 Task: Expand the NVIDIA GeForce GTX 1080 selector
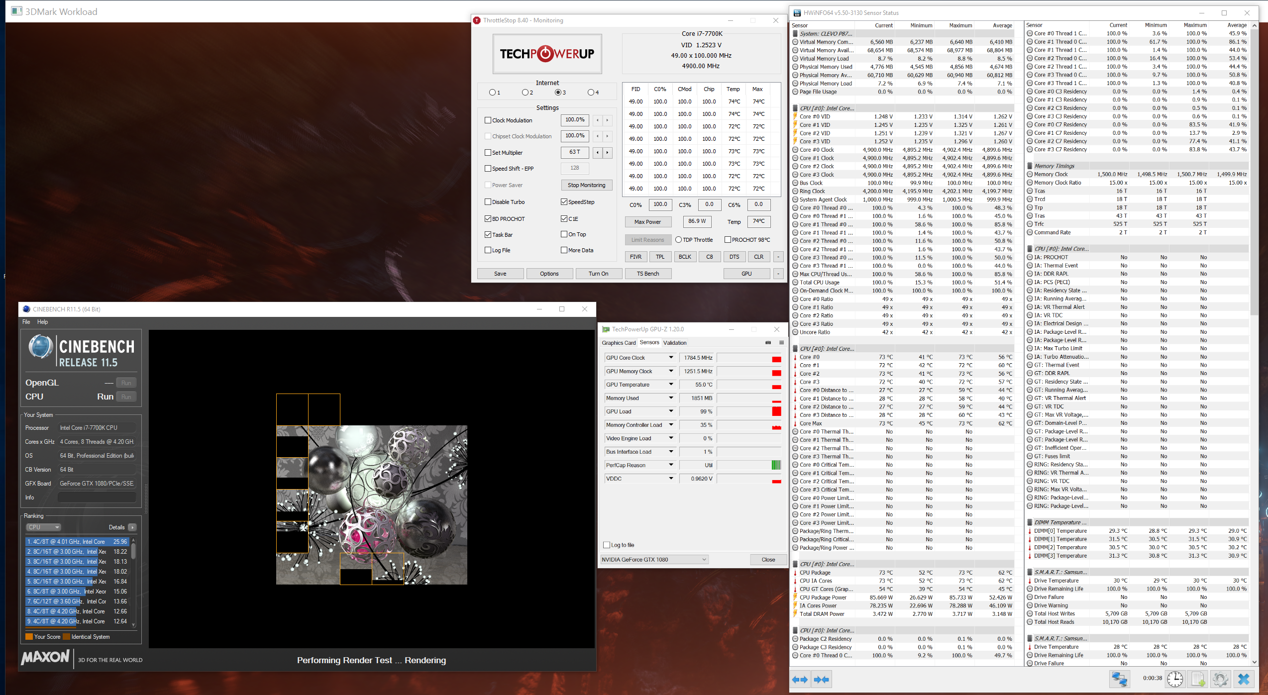pyautogui.click(x=704, y=560)
